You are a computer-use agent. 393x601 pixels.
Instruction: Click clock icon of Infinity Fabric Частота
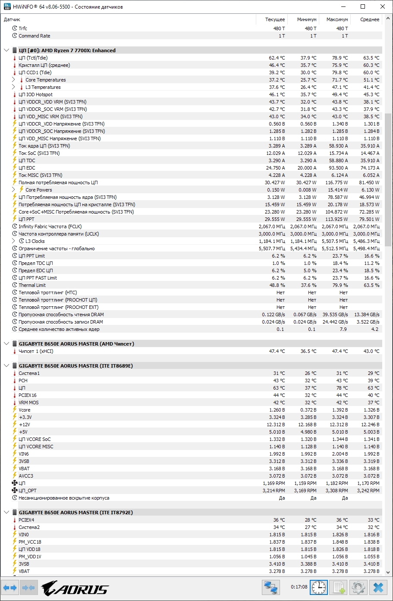click(15, 227)
